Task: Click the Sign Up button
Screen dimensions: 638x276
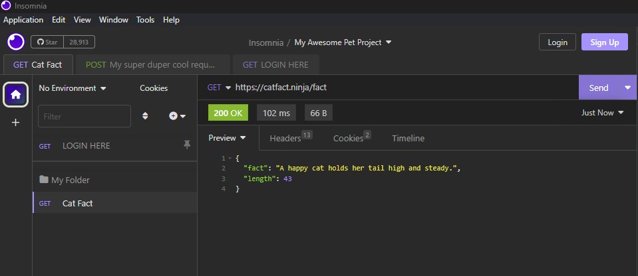Action: coord(605,42)
